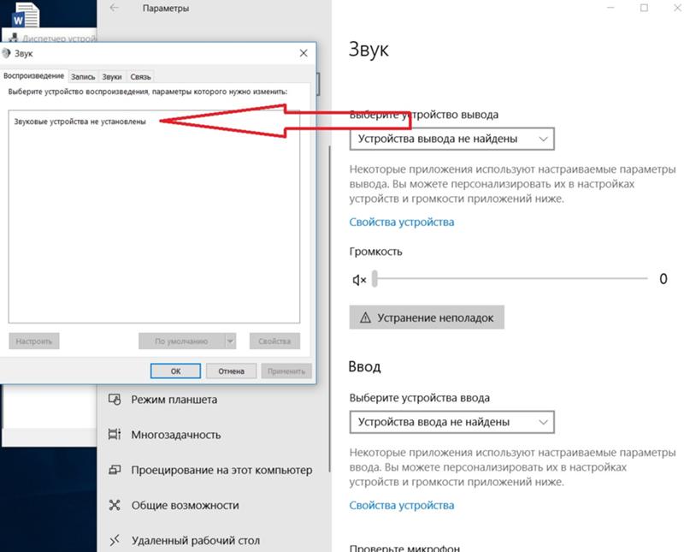684x552 pixels.
Task: Open Удаленный рабочий стол page
Action: click(x=196, y=541)
